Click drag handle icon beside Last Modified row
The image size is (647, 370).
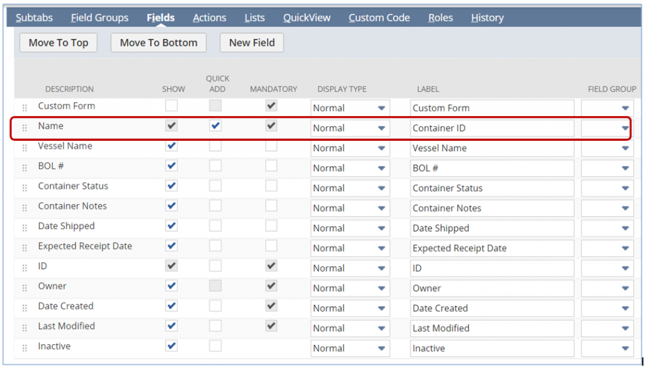(x=25, y=328)
